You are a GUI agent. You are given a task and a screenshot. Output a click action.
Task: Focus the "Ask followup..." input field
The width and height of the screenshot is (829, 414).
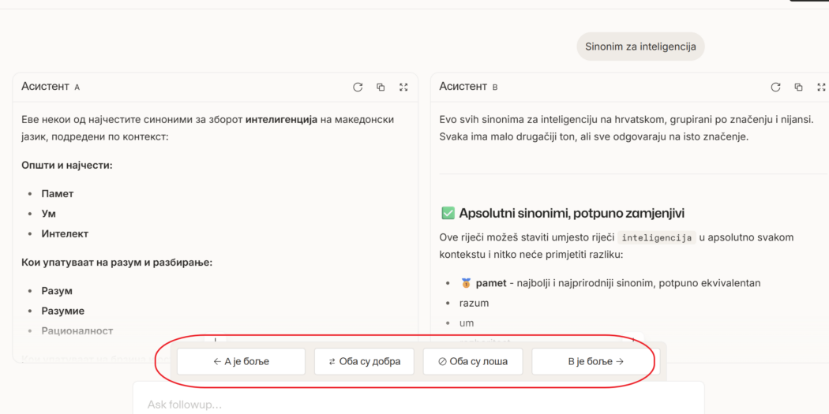[418, 405]
